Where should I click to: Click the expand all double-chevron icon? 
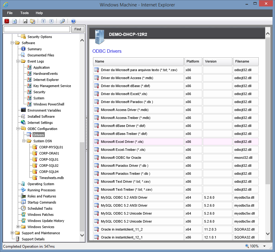coord(43,21)
